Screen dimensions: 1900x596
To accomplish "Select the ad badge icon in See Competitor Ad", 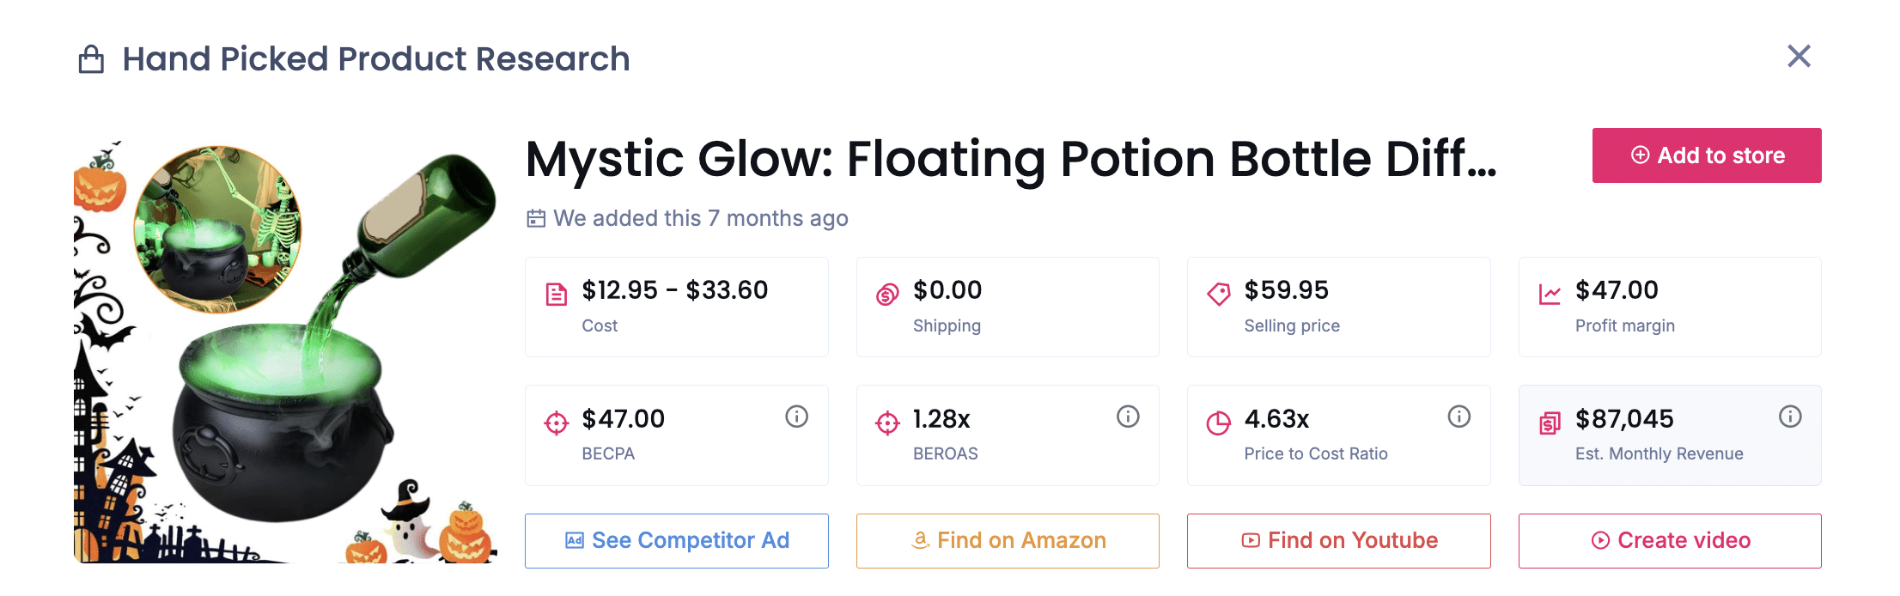I will tap(574, 540).
